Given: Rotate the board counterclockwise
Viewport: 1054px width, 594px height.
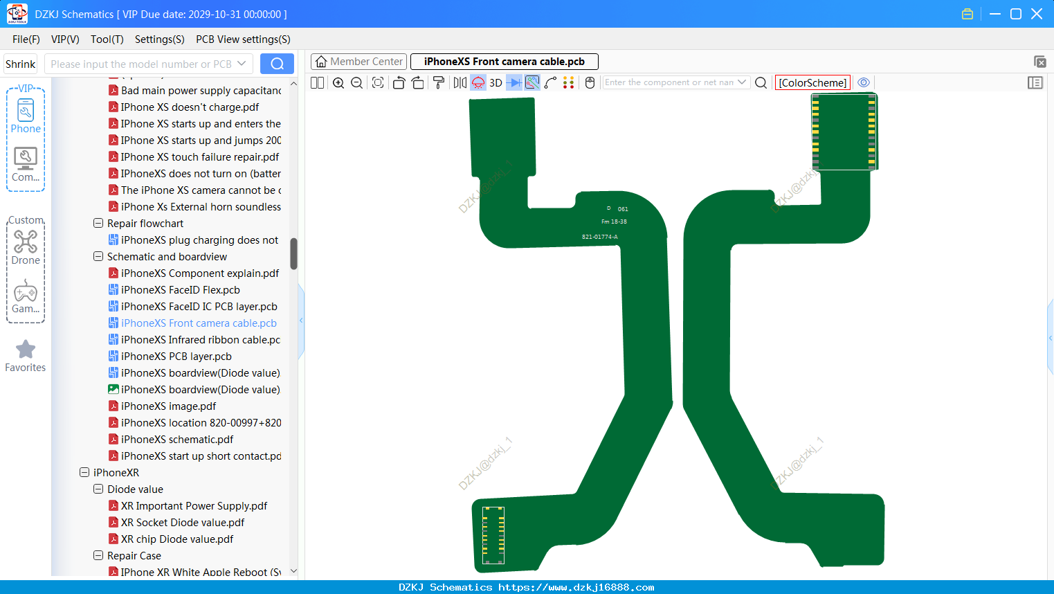Looking at the screenshot, I should pos(399,83).
